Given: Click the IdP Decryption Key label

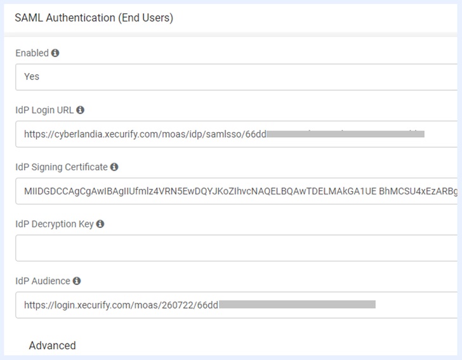Looking at the screenshot, I should 54,223.
